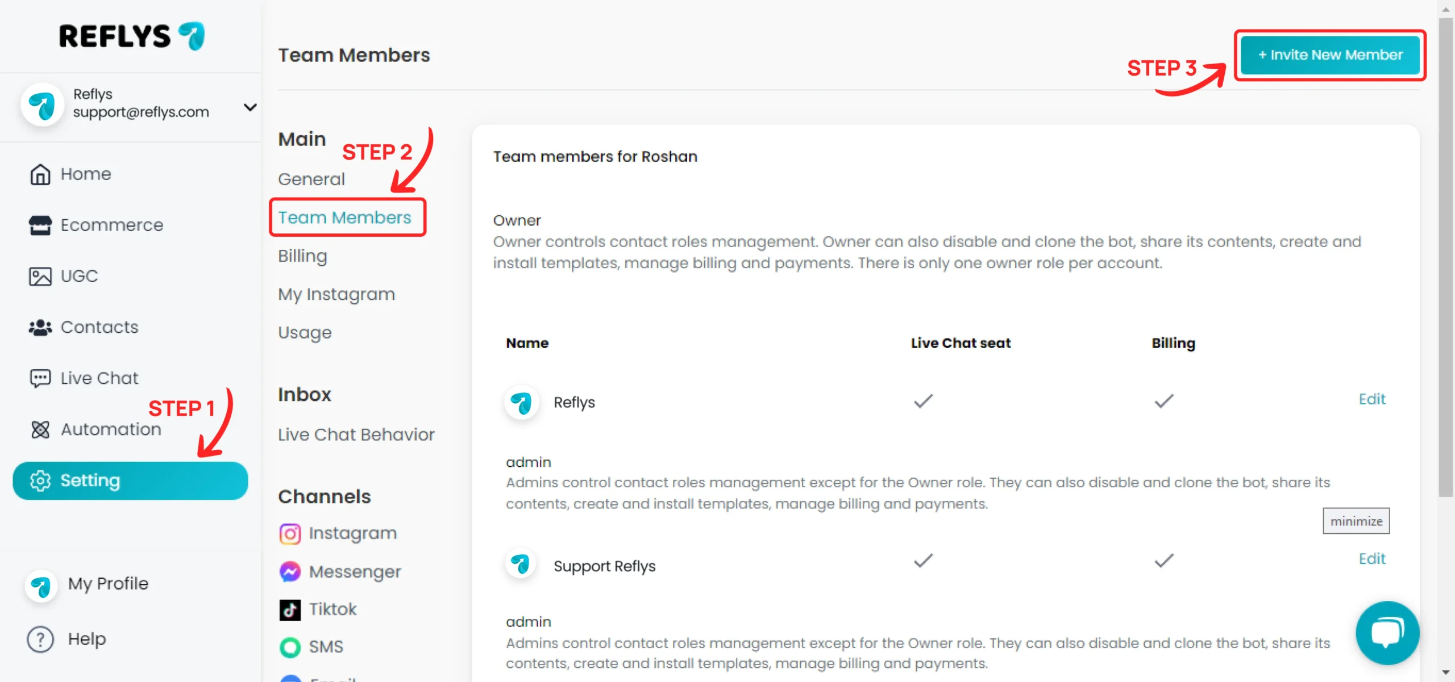Open Billing settings

[x=302, y=256]
